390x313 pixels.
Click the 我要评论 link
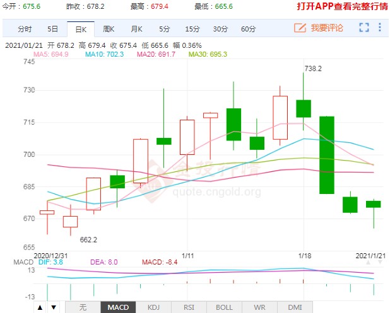coord(327,28)
